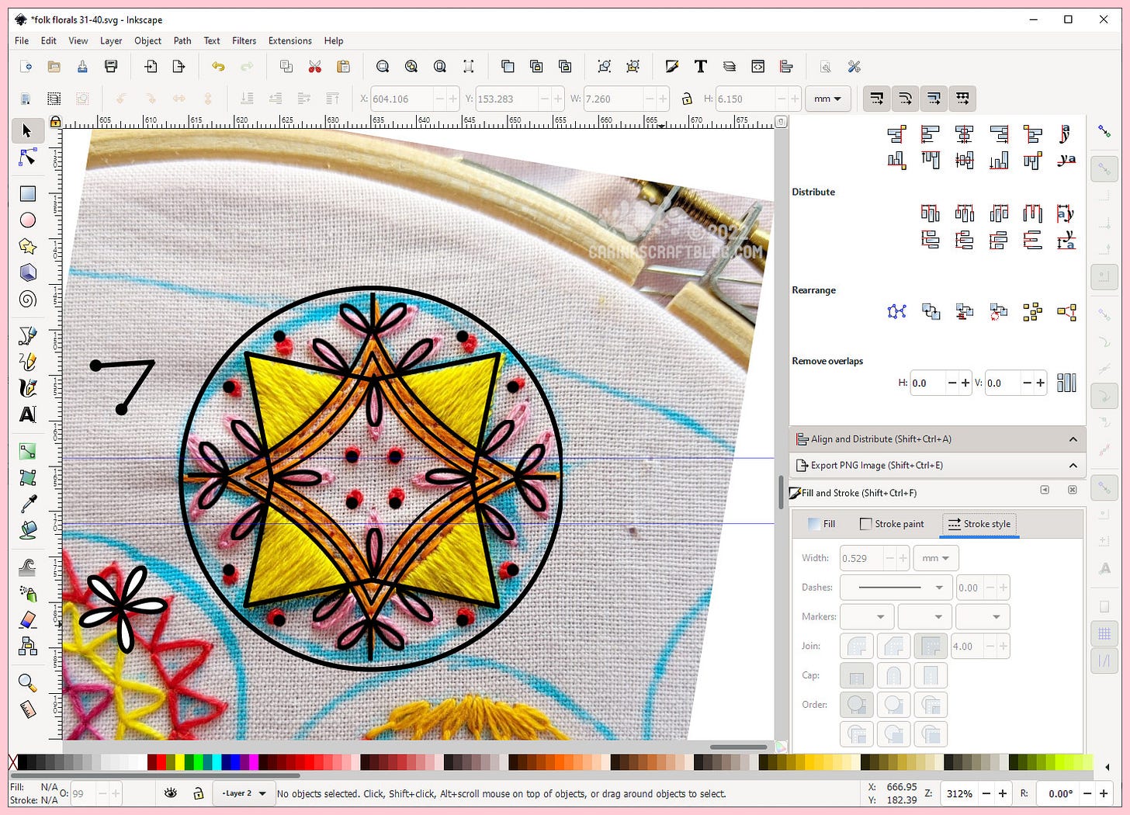The image size is (1130, 815).
Task: Click the X coordinate input field
Action: pyautogui.click(x=401, y=99)
